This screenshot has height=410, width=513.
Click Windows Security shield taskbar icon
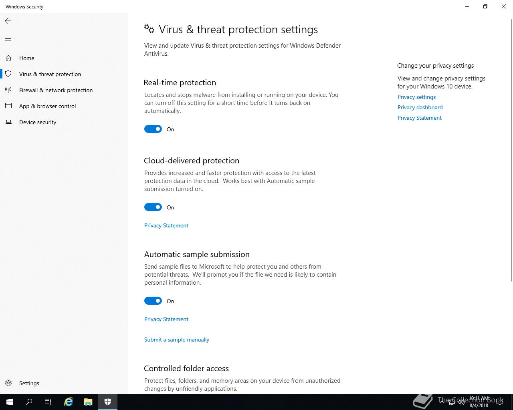pyautogui.click(x=108, y=402)
